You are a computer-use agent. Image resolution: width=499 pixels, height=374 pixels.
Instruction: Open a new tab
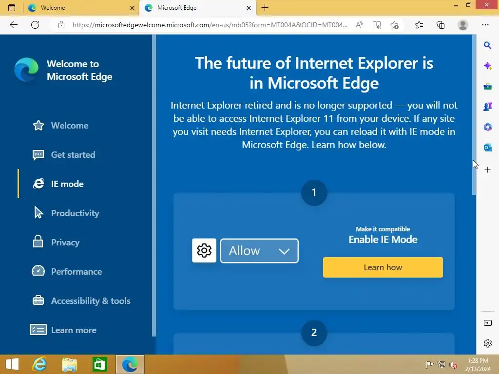click(x=265, y=8)
